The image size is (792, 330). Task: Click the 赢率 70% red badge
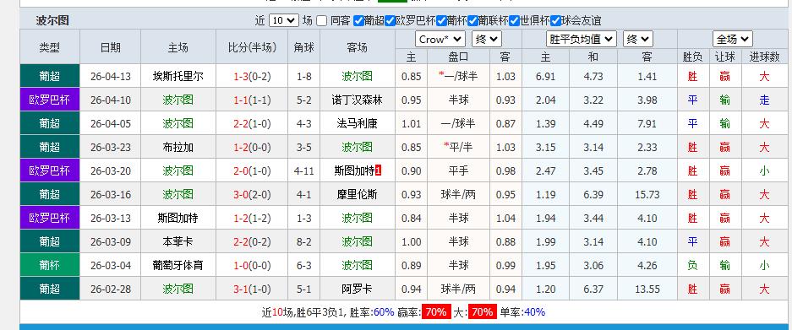coord(436,311)
